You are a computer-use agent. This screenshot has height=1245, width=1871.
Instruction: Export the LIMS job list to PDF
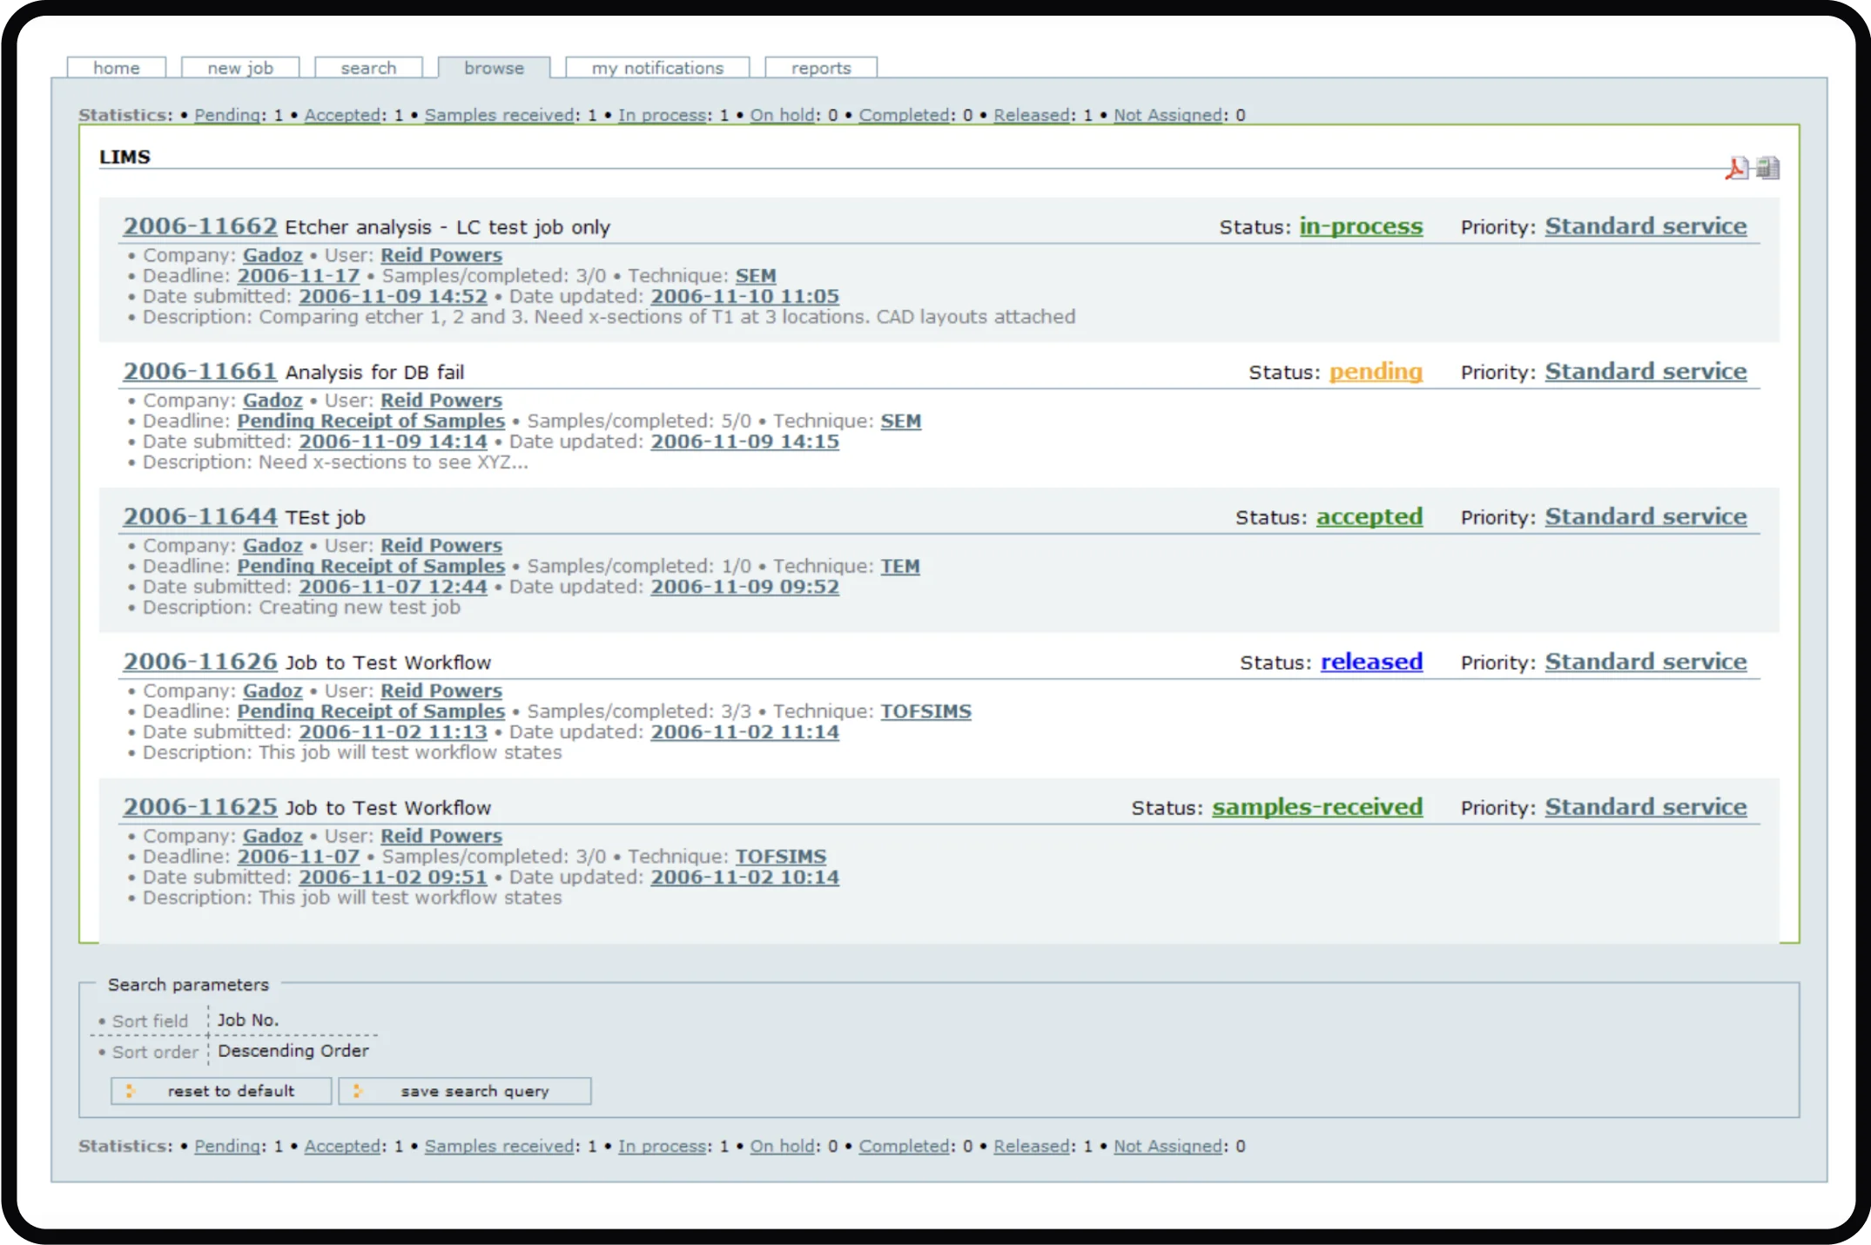[1736, 168]
